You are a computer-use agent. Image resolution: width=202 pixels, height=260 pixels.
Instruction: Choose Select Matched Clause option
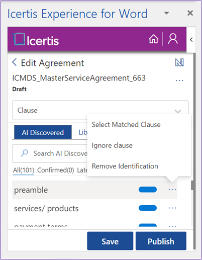[126, 125]
